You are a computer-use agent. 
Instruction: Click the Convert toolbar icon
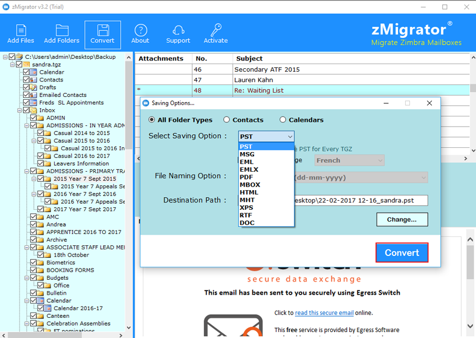102,34
